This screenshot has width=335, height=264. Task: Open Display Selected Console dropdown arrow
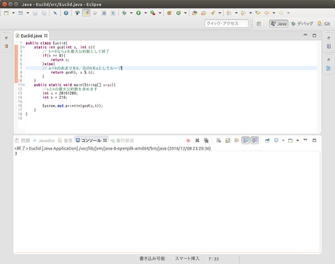point(283,140)
